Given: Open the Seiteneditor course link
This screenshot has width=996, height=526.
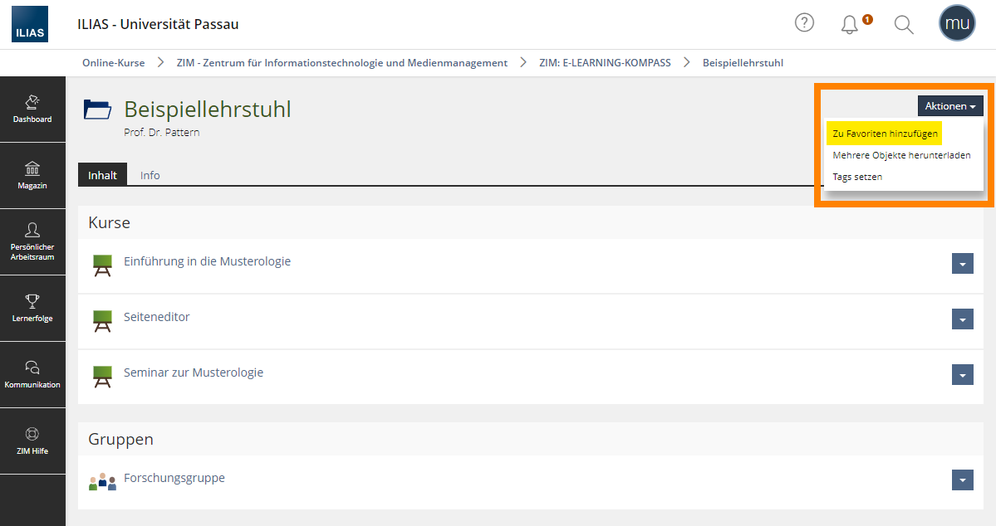Looking at the screenshot, I should 157,317.
